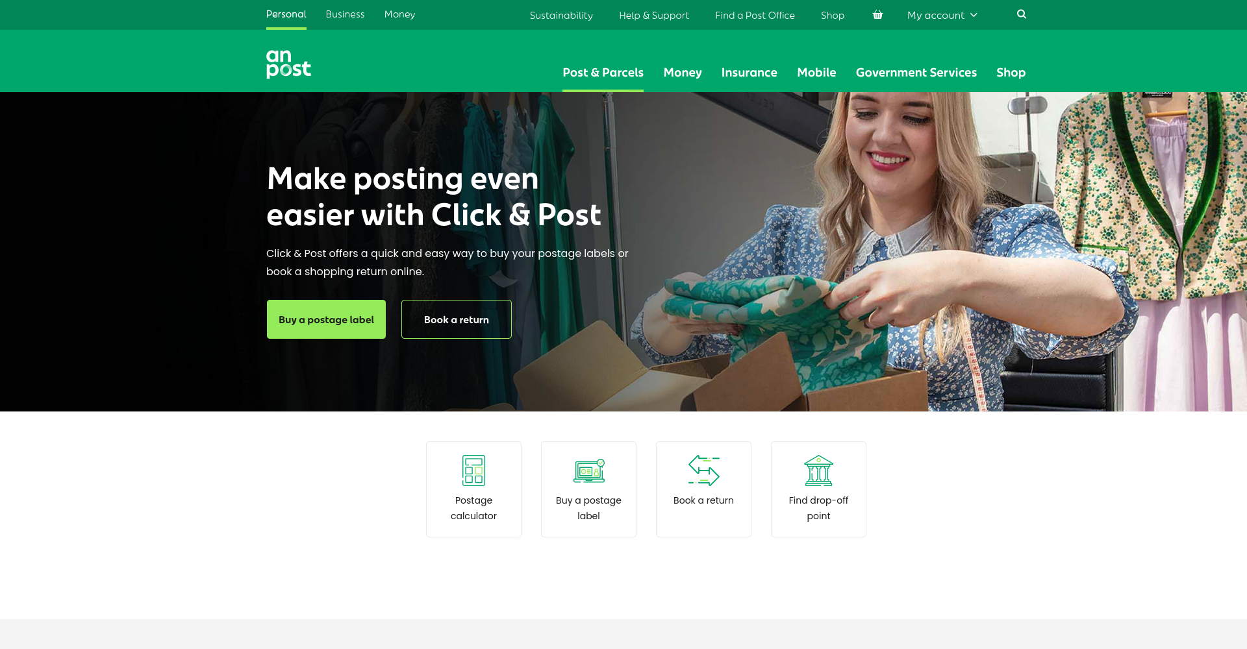Image resolution: width=1247 pixels, height=649 pixels.
Task: Select the Personal tab
Action: pyautogui.click(x=286, y=14)
